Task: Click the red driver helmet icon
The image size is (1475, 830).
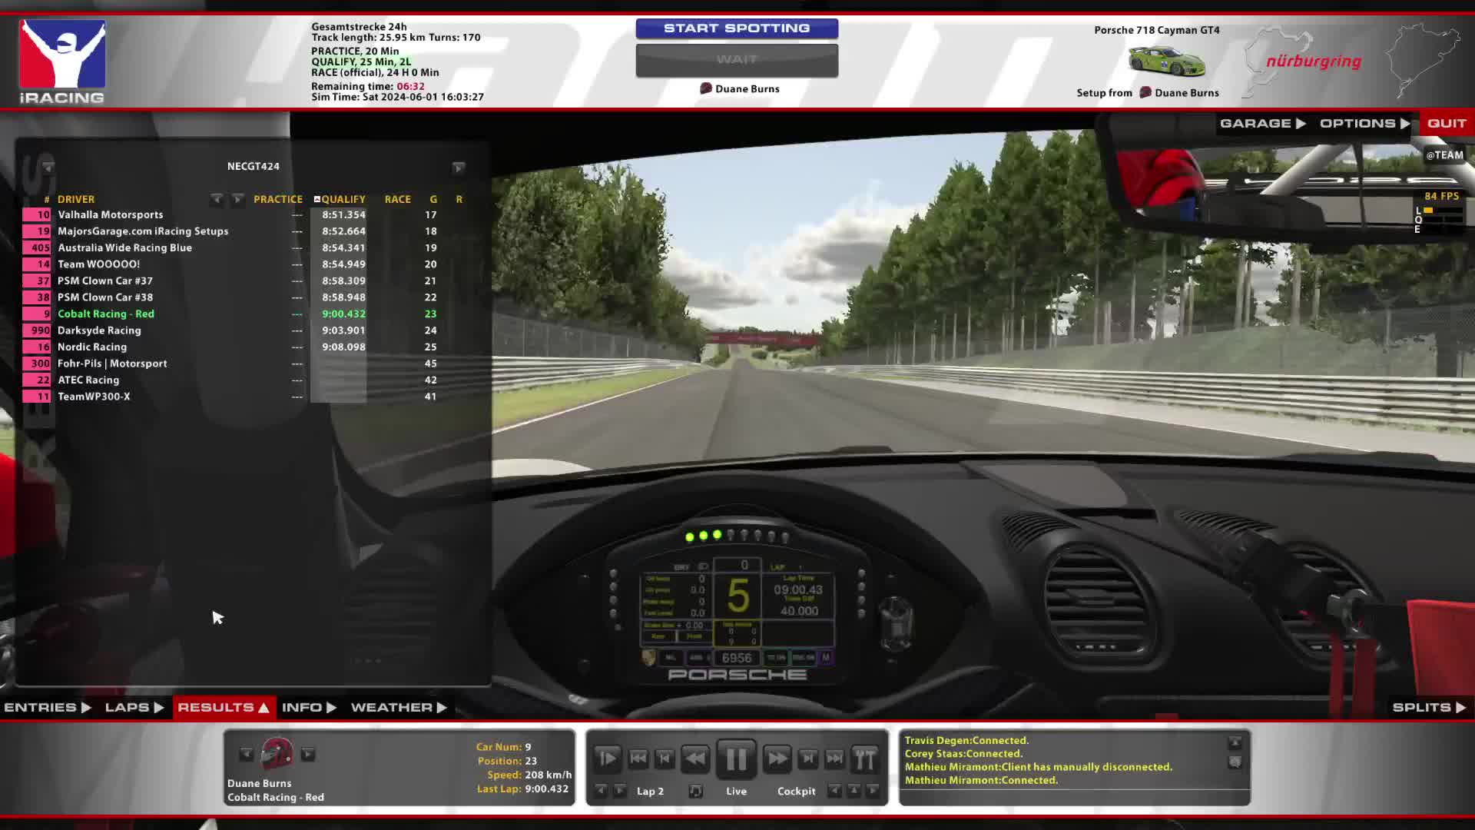Action: coord(277,754)
